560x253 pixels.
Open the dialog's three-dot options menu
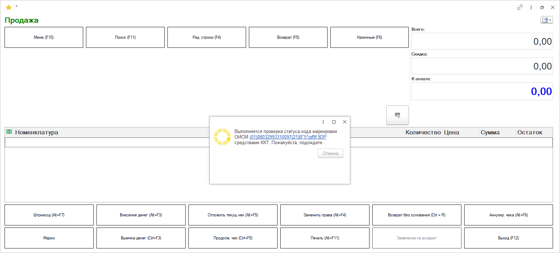click(x=323, y=122)
